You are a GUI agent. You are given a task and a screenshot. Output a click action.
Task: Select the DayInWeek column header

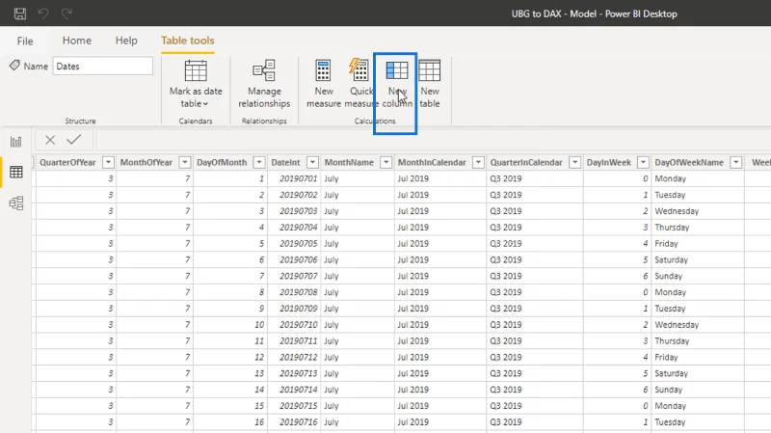609,162
